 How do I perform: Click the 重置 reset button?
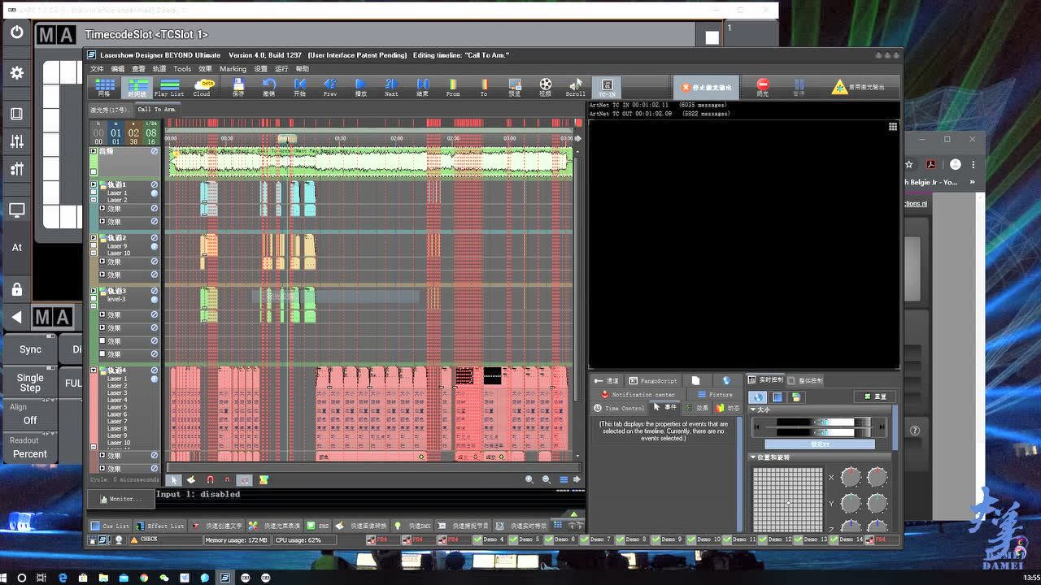tap(875, 396)
